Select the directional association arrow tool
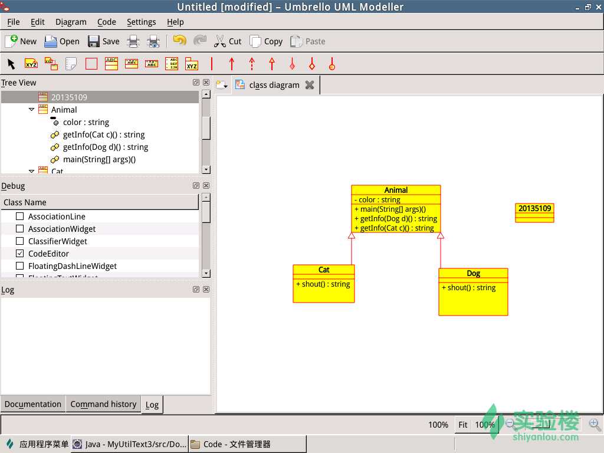 231,64
